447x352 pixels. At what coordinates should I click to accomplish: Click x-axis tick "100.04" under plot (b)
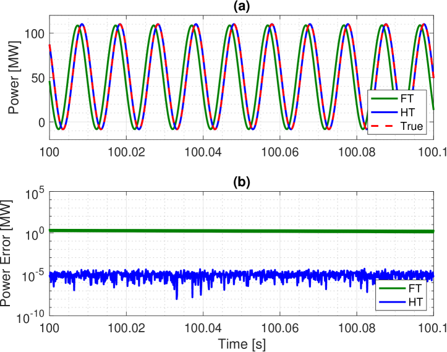[x=203, y=328]
